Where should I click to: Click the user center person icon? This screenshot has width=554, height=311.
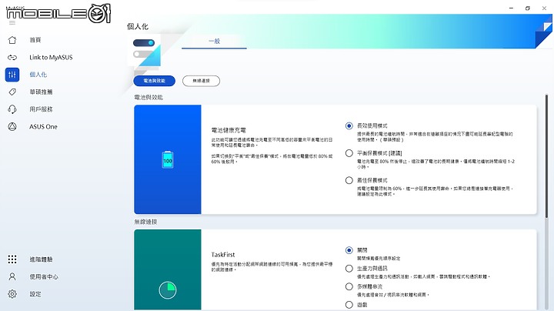click(12, 276)
